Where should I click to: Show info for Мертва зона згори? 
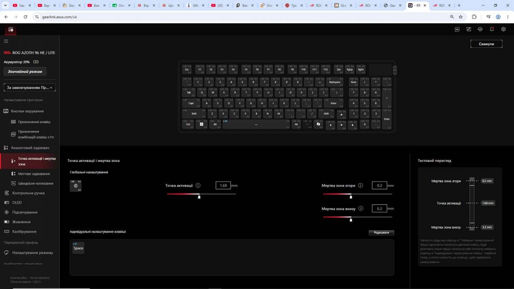tap(361, 185)
